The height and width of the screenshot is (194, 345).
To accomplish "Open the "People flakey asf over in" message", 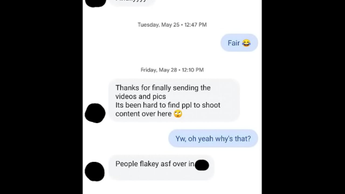I will point(161,167).
